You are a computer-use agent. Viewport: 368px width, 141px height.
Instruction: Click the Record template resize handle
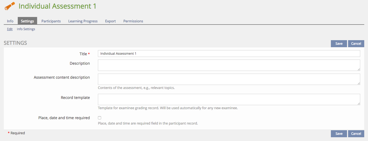[359, 104]
